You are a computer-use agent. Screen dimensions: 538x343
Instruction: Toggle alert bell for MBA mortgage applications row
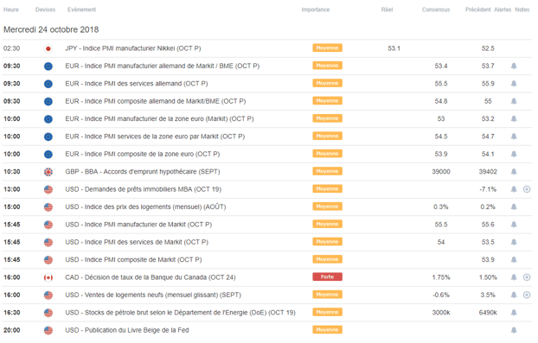tap(514, 189)
